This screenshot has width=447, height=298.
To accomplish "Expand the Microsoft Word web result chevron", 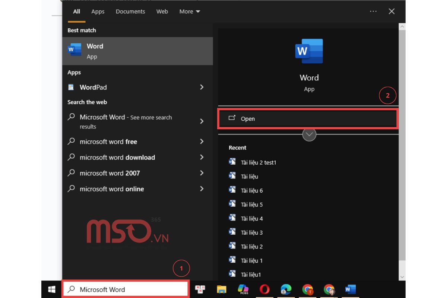I will 202,121.
